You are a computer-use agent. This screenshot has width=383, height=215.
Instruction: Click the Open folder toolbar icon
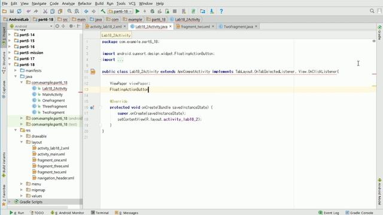4,11
